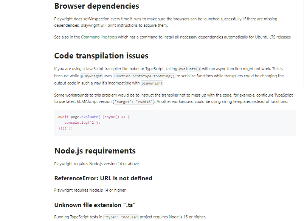Click the Function.prototype.toString() inline code

pyautogui.click(x=144, y=76)
